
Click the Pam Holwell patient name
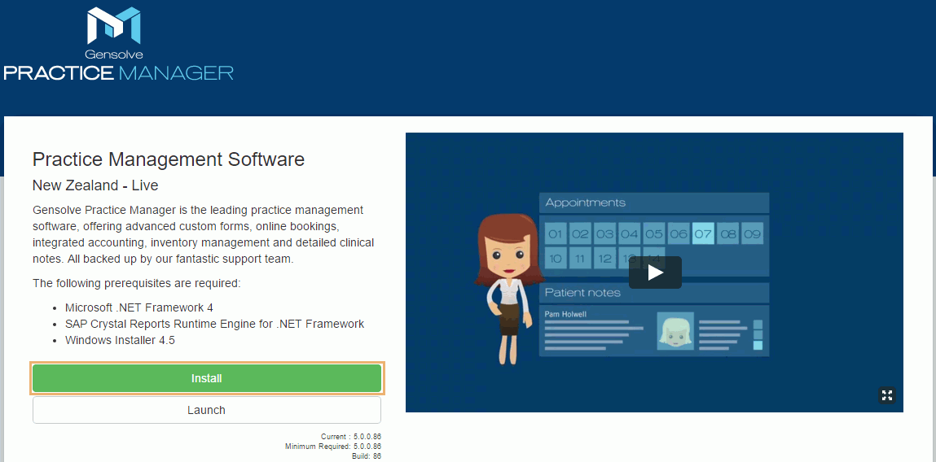(565, 314)
